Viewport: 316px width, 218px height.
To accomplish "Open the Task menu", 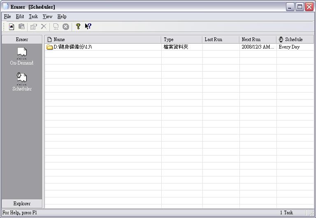I will click(33, 16).
